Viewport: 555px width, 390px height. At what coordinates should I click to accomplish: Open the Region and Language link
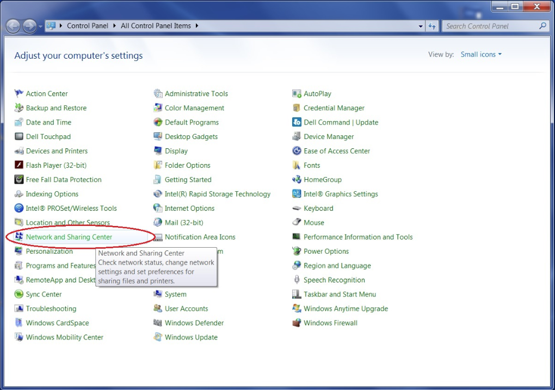[337, 266]
